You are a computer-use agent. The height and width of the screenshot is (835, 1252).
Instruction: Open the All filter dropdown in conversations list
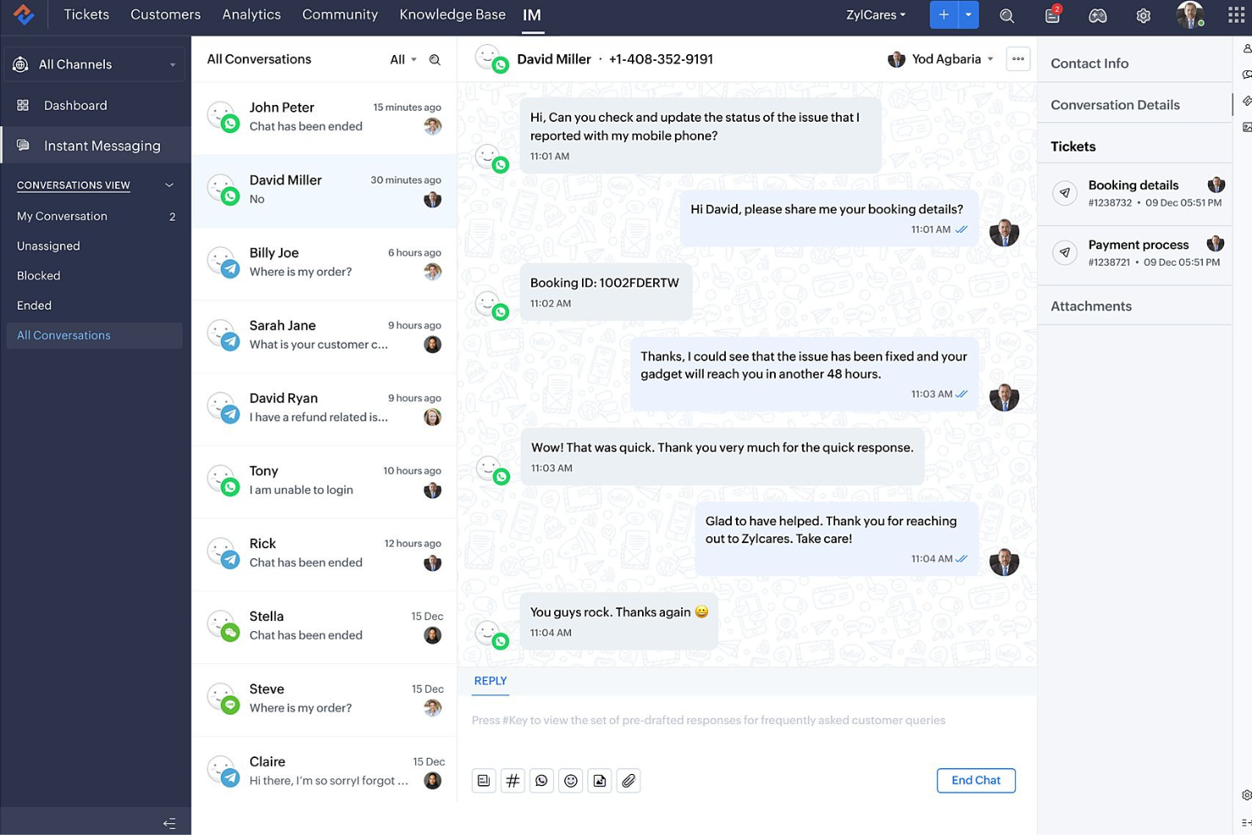click(x=404, y=59)
